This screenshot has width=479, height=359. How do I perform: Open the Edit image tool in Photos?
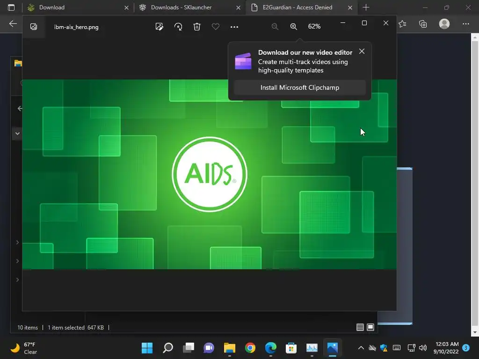pyautogui.click(x=159, y=27)
